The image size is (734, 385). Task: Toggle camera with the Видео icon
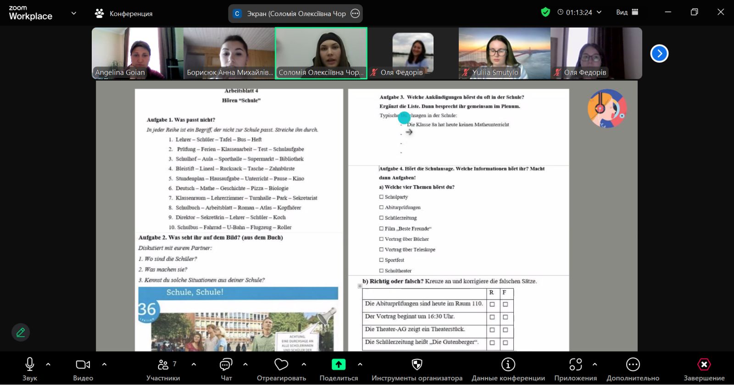tap(83, 364)
